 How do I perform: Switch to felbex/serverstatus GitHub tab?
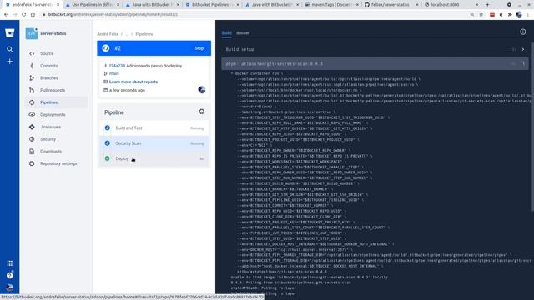click(391, 5)
